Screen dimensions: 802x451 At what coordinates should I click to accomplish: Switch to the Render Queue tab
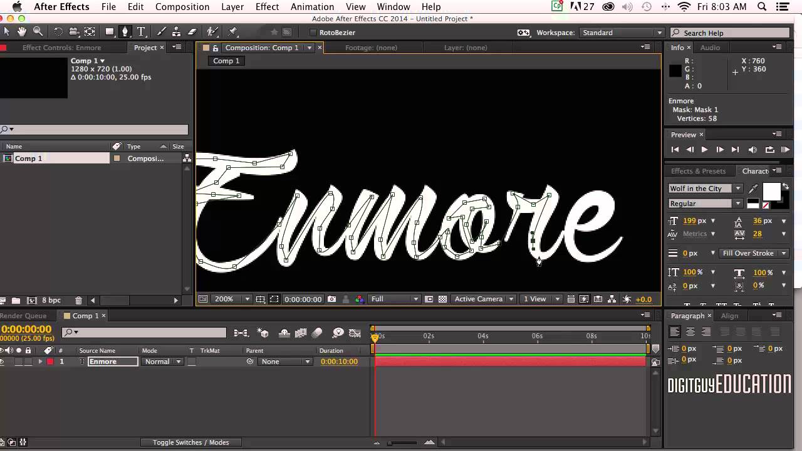point(23,316)
